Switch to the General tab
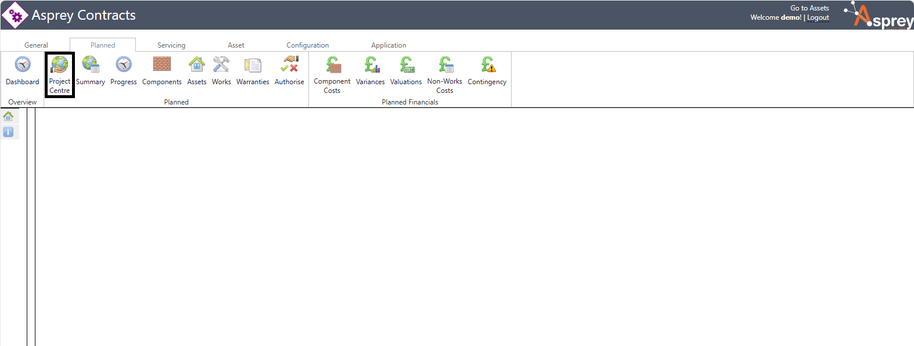914x346 pixels. pos(36,45)
